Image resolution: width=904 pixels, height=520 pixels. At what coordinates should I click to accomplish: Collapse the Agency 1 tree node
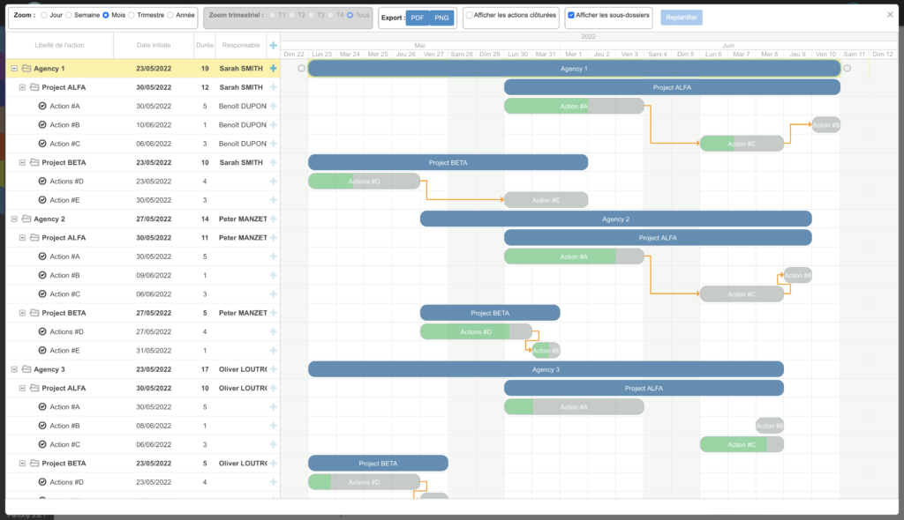click(14, 68)
